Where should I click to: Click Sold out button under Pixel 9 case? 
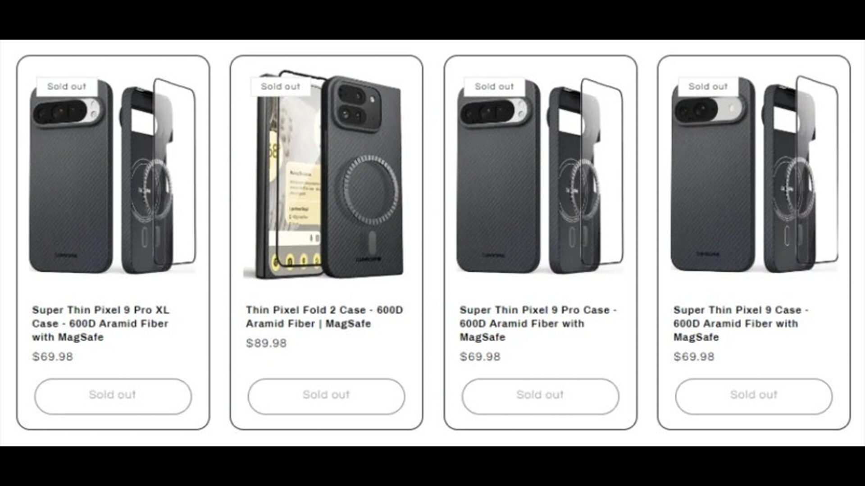(x=754, y=396)
